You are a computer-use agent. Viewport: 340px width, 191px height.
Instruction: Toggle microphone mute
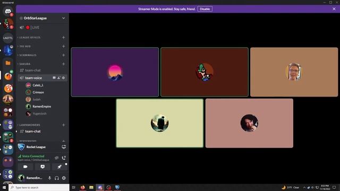49,178
